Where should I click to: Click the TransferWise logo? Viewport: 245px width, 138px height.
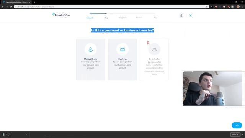pyautogui.click(x=61, y=15)
